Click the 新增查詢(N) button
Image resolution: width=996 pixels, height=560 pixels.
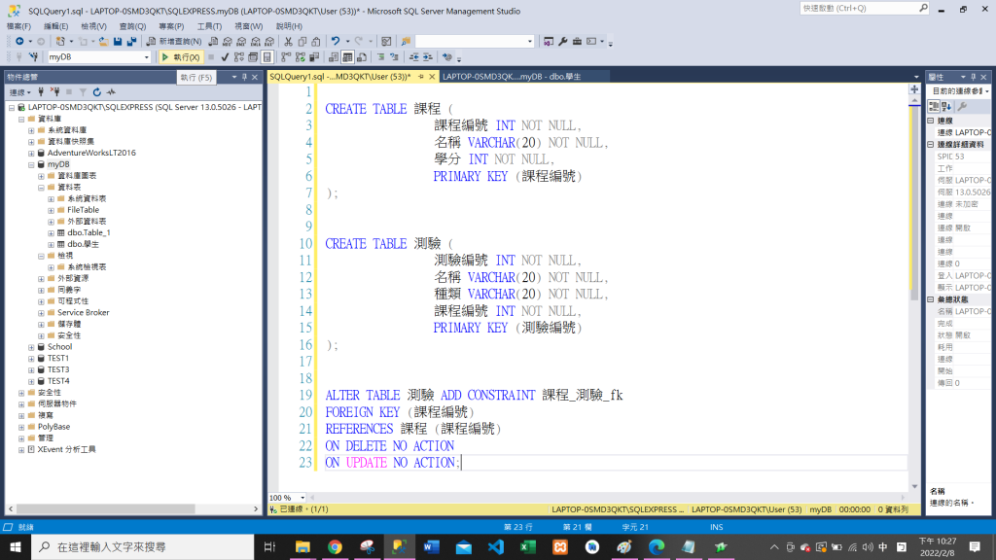point(174,41)
